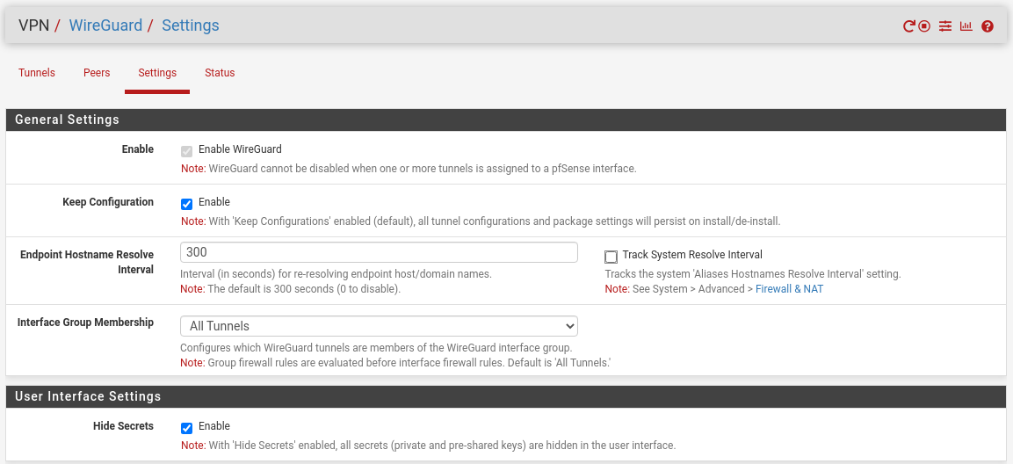The image size is (1013, 464).
Task: Open related settings sliders icon
Action: [945, 26]
